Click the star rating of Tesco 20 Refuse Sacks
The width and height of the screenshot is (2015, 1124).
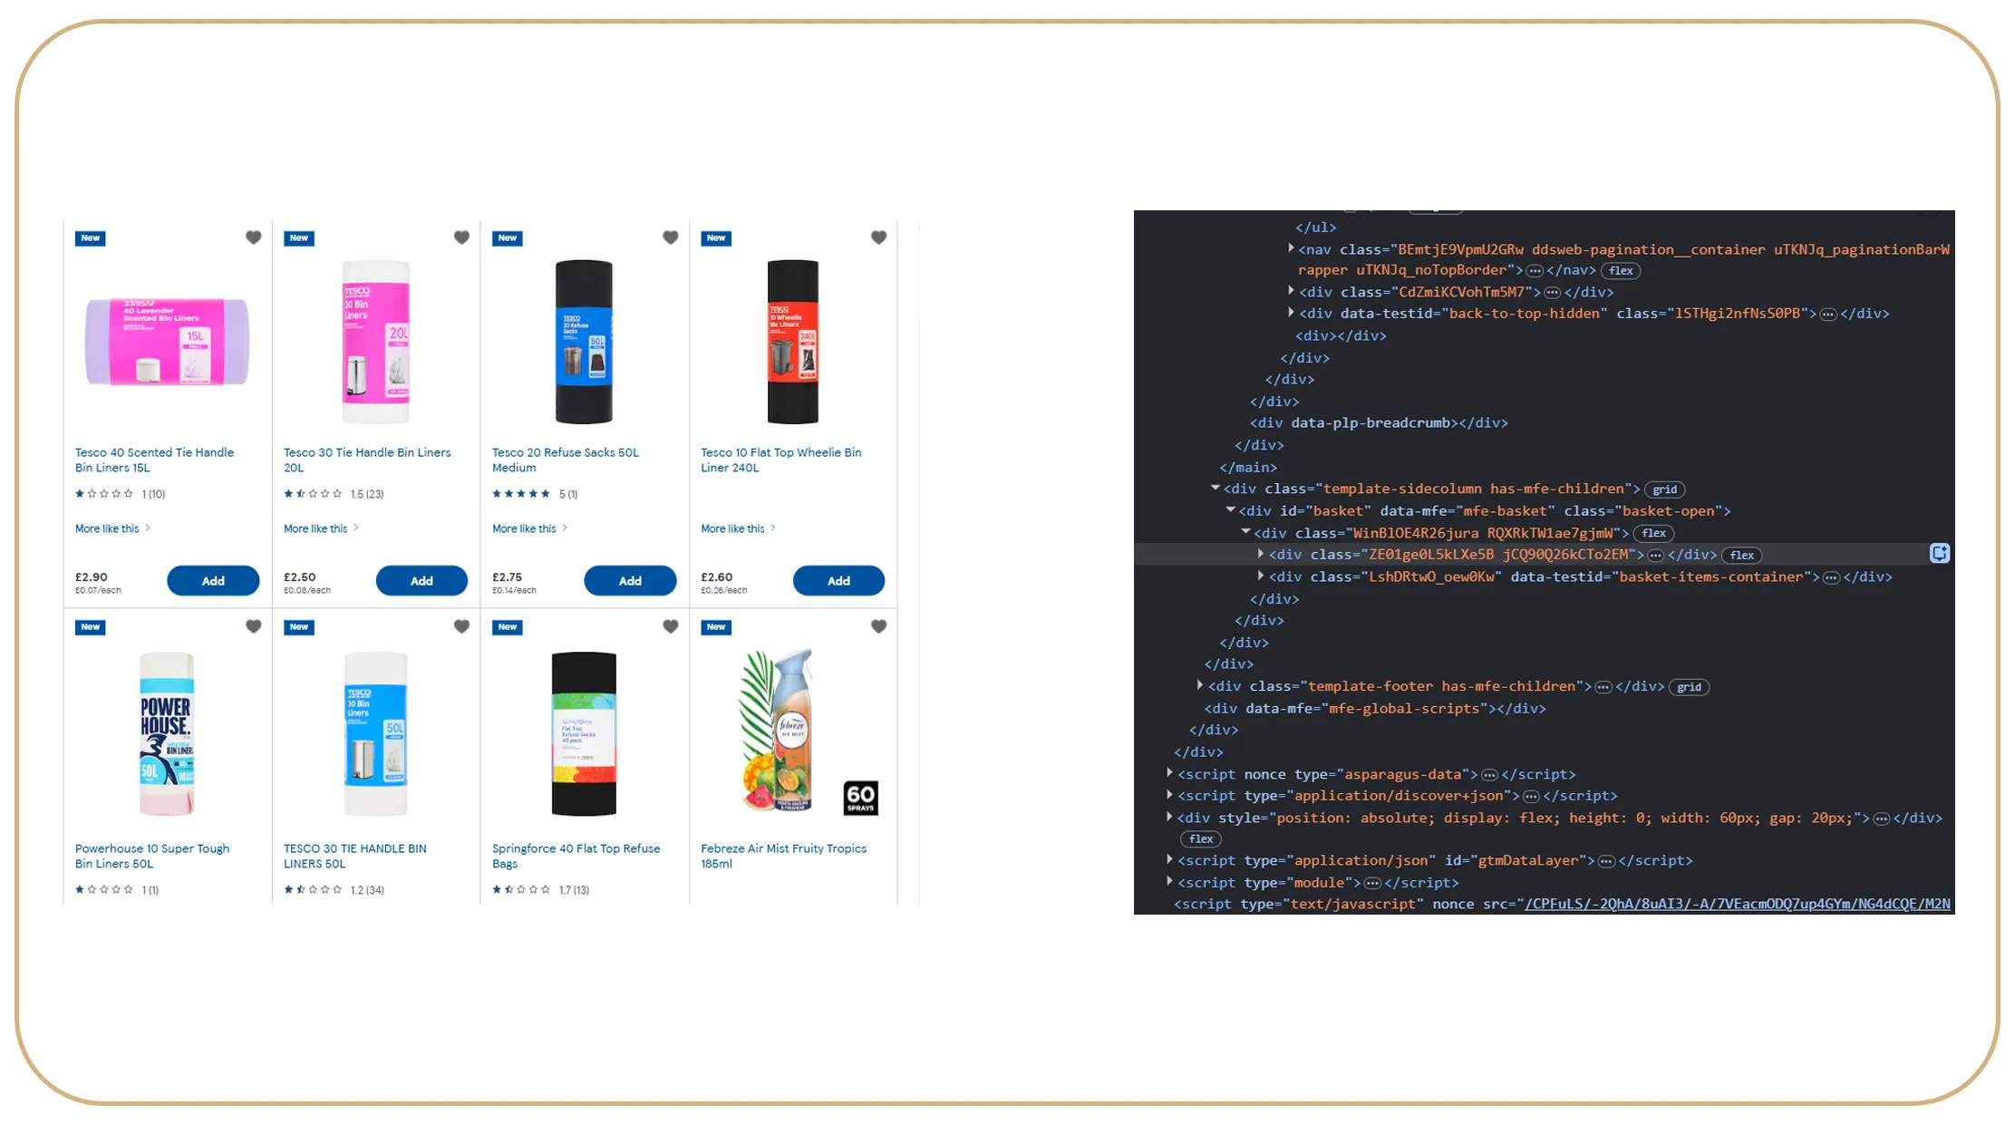coord(522,494)
